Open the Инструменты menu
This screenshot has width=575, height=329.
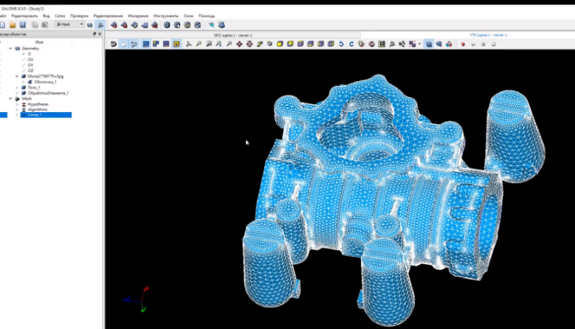pyautogui.click(x=166, y=15)
